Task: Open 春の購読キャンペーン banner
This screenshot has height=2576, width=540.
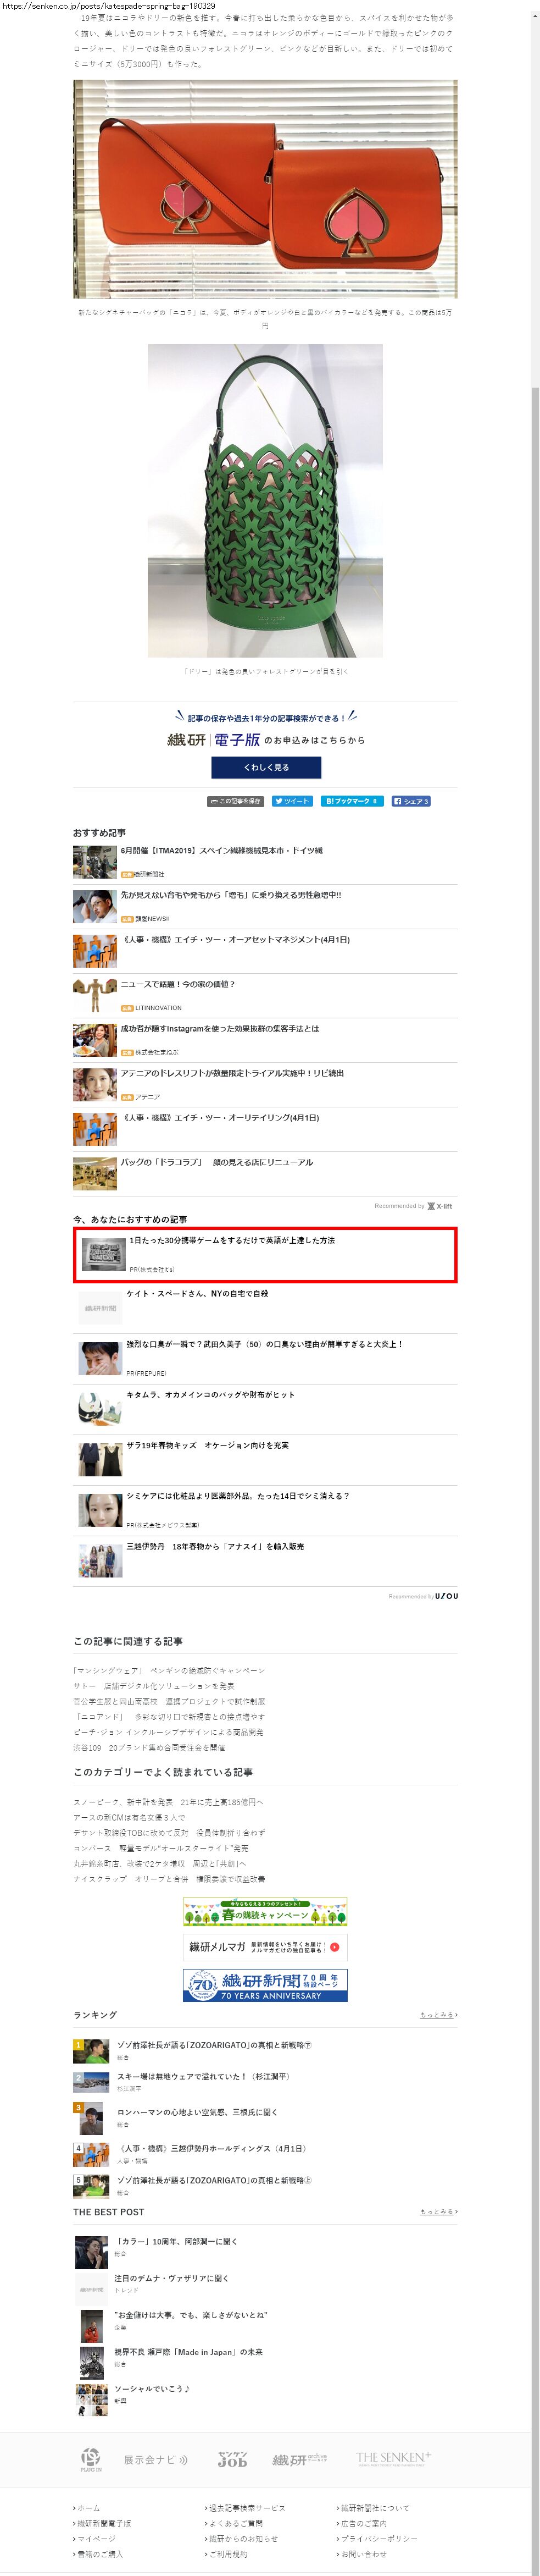Action: coord(265,1911)
